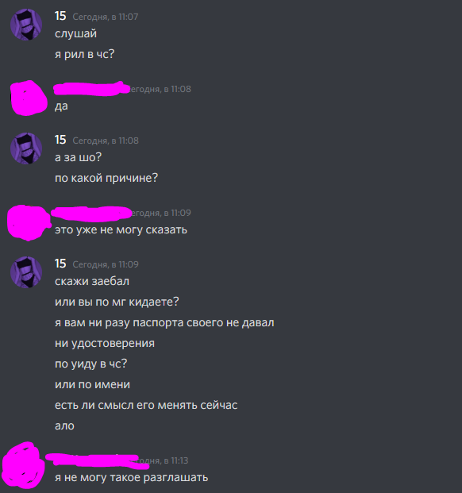Select the pink-censored avatar next to "да"
This screenshot has width=462, height=493.
tap(29, 98)
